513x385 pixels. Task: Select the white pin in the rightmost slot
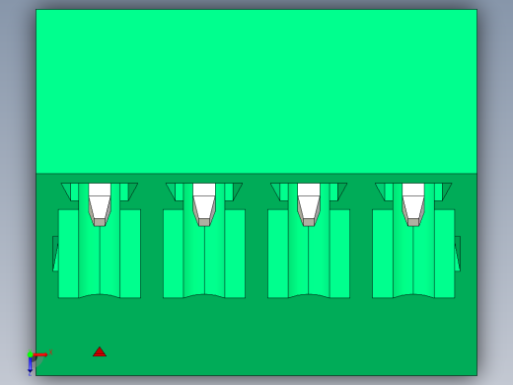pos(413,204)
